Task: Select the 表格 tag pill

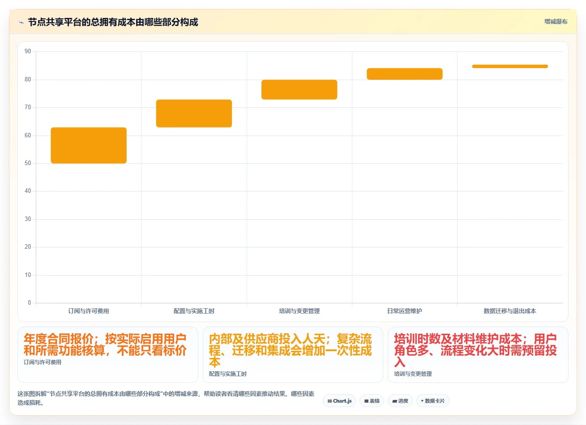Action: (372, 401)
